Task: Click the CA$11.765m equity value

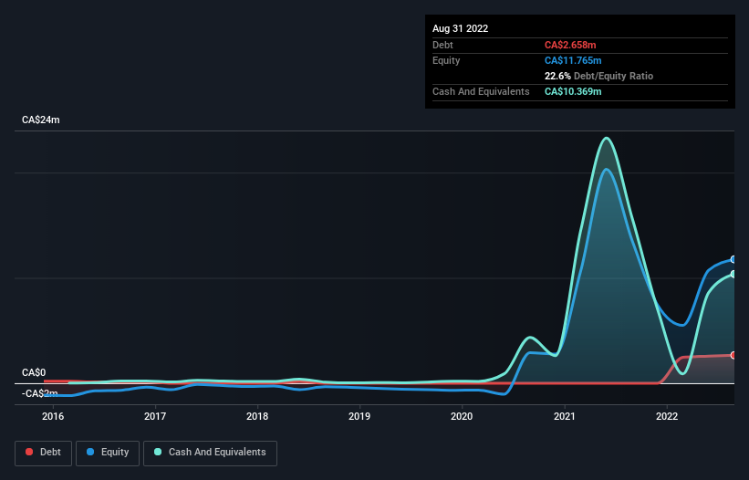Action: pos(573,60)
